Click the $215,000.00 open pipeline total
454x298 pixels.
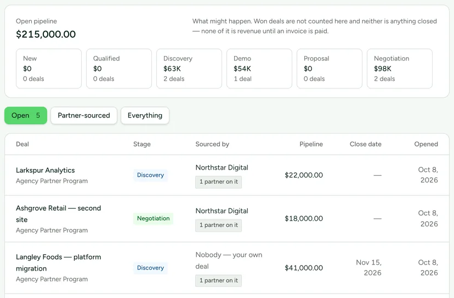pyautogui.click(x=46, y=34)
